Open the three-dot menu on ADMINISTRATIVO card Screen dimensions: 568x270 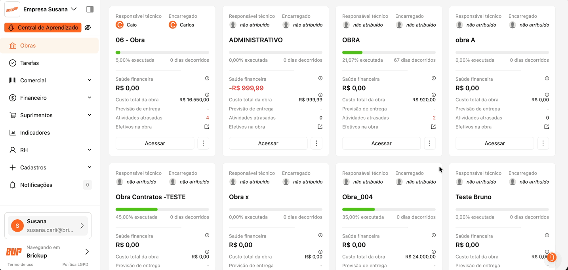[316, 143]
